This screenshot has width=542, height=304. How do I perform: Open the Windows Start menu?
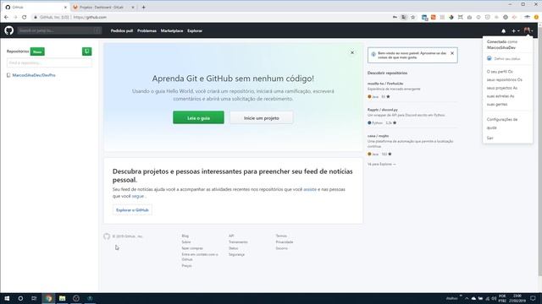[7, 298]
